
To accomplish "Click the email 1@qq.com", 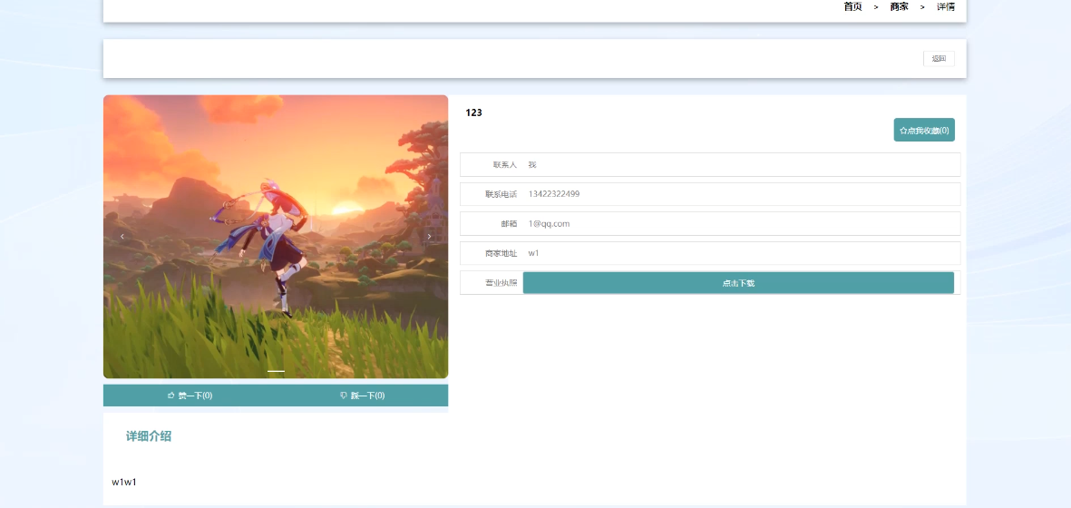I will pyautogui.click(x=550, y=224).
